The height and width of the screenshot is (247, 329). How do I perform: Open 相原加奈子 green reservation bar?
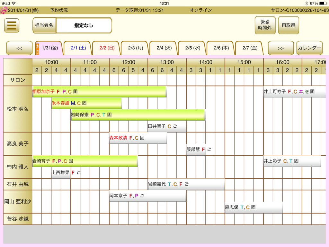click(99, 92)
